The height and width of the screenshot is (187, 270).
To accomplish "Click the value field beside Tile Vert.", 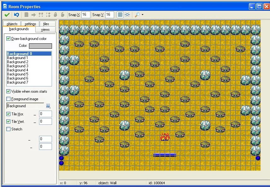I will (x=45, y=121).
